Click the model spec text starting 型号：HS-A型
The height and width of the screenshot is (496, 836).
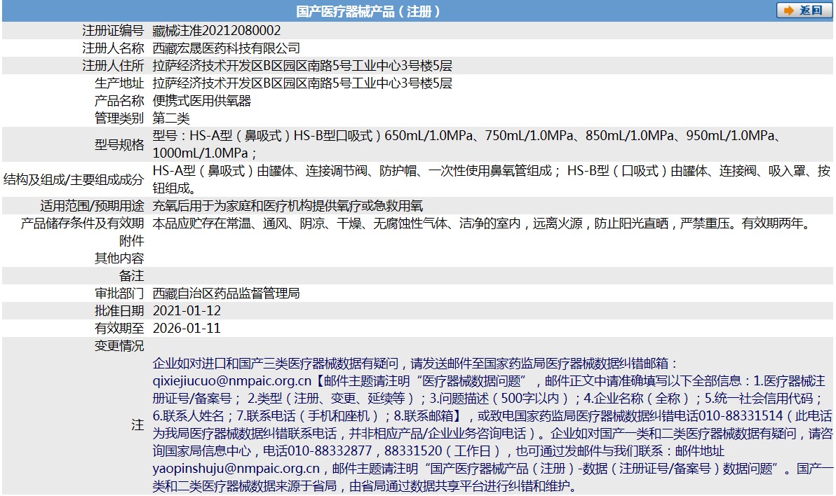467,144
